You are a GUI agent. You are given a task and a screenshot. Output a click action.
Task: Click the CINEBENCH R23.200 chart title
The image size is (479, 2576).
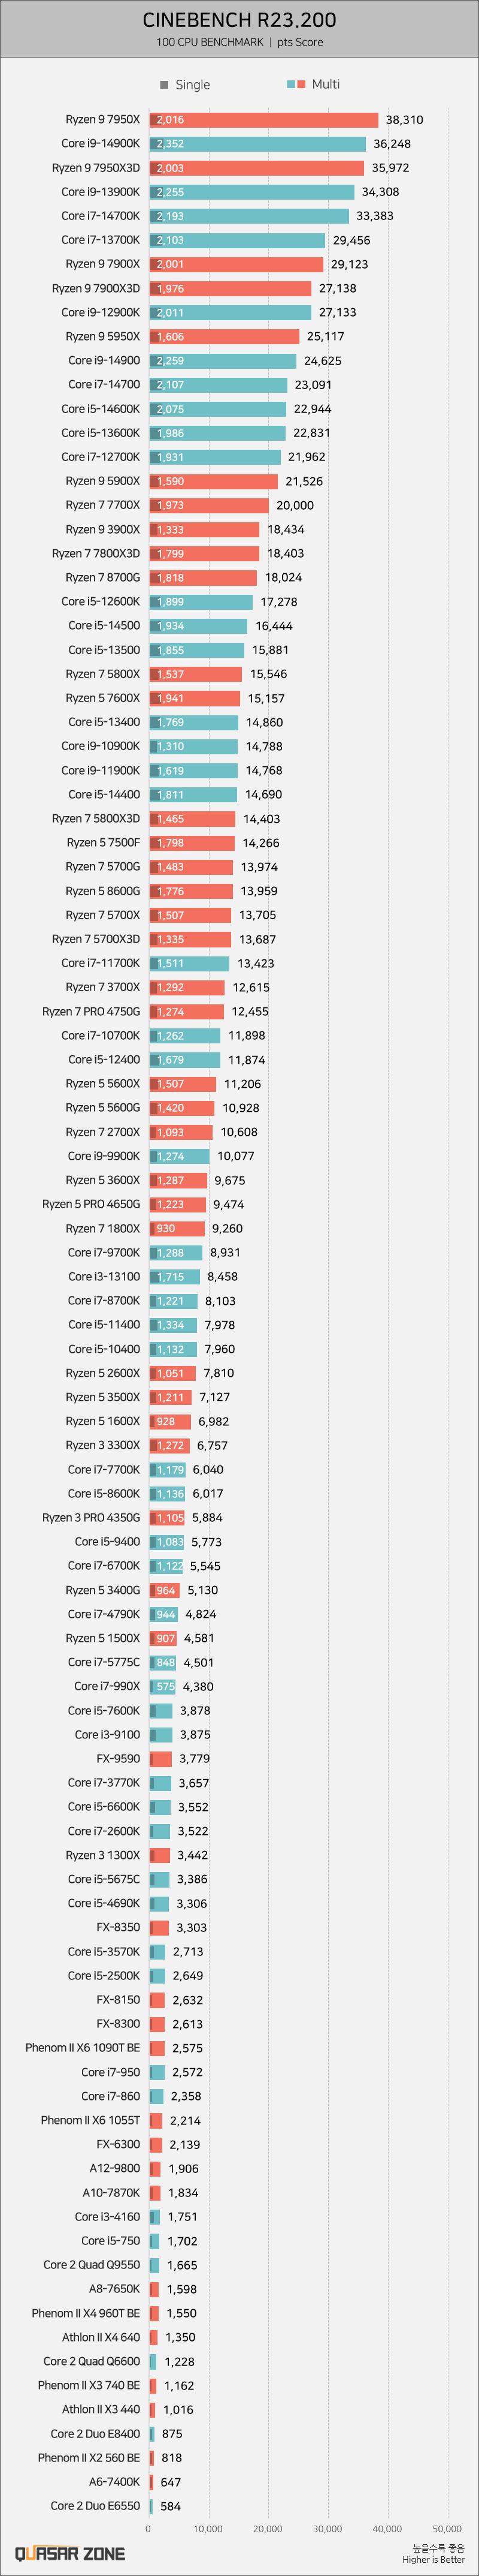239,20
